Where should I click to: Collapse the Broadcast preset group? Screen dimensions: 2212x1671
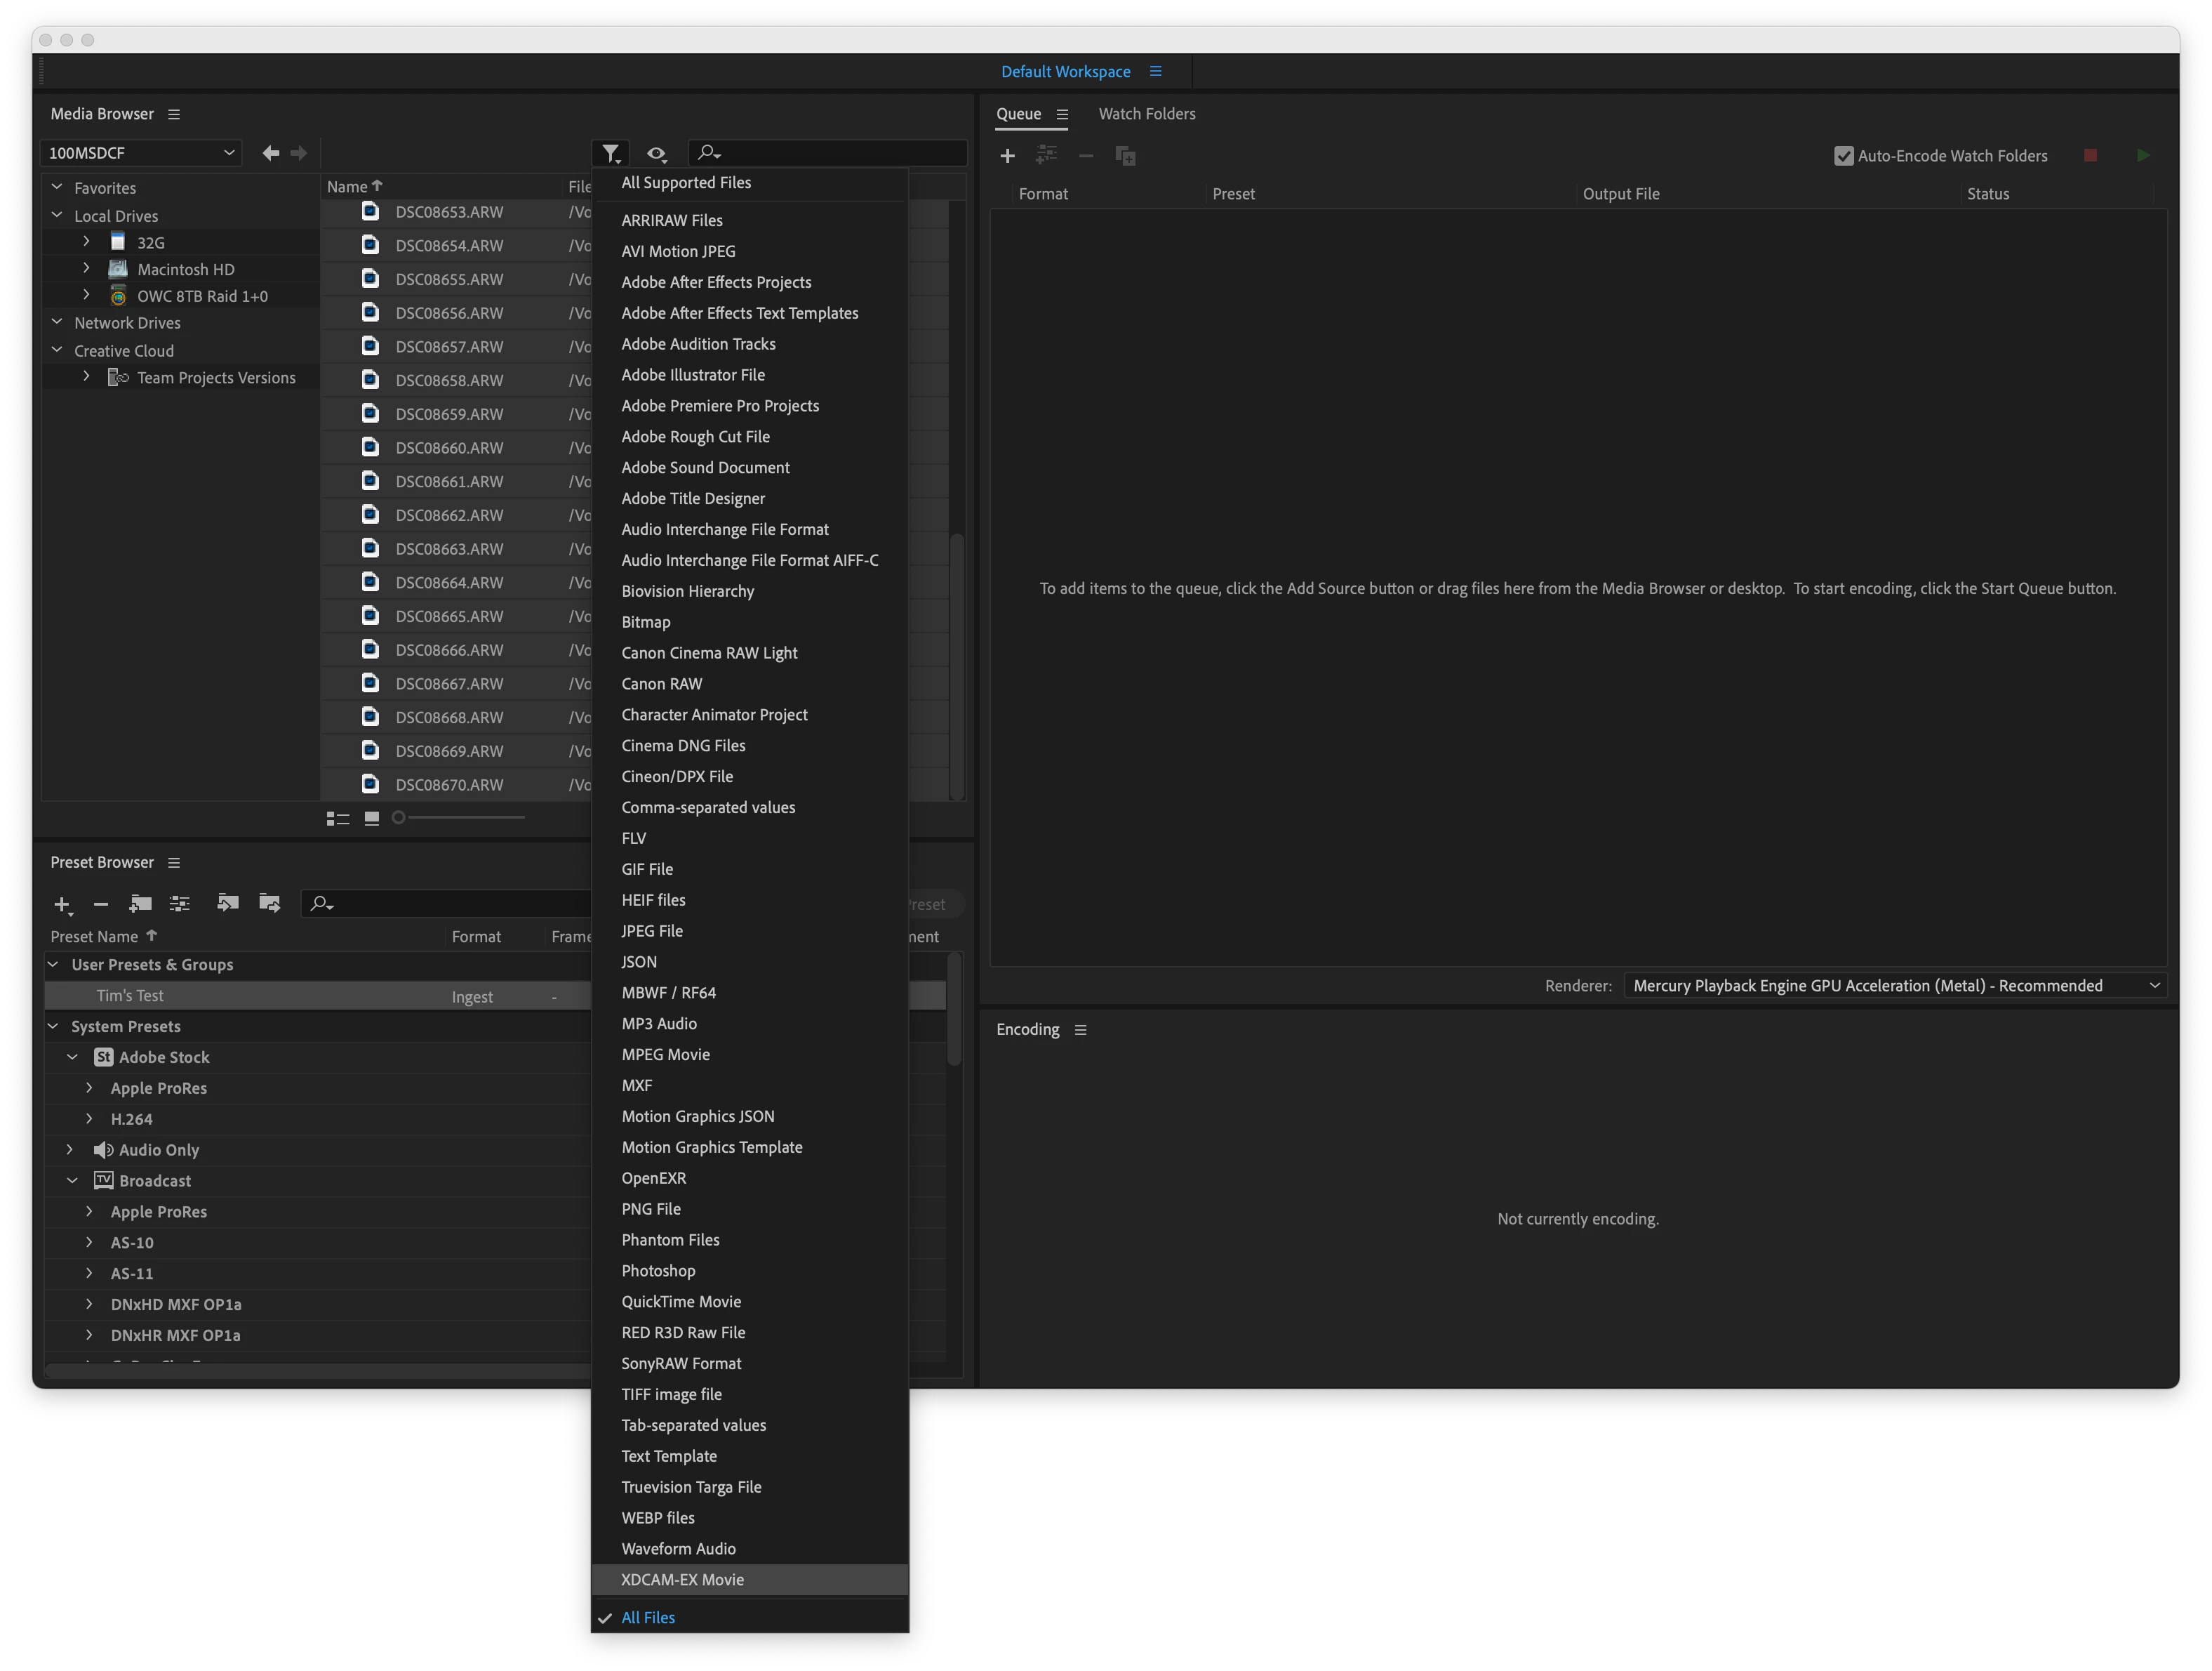point(72,1181)
